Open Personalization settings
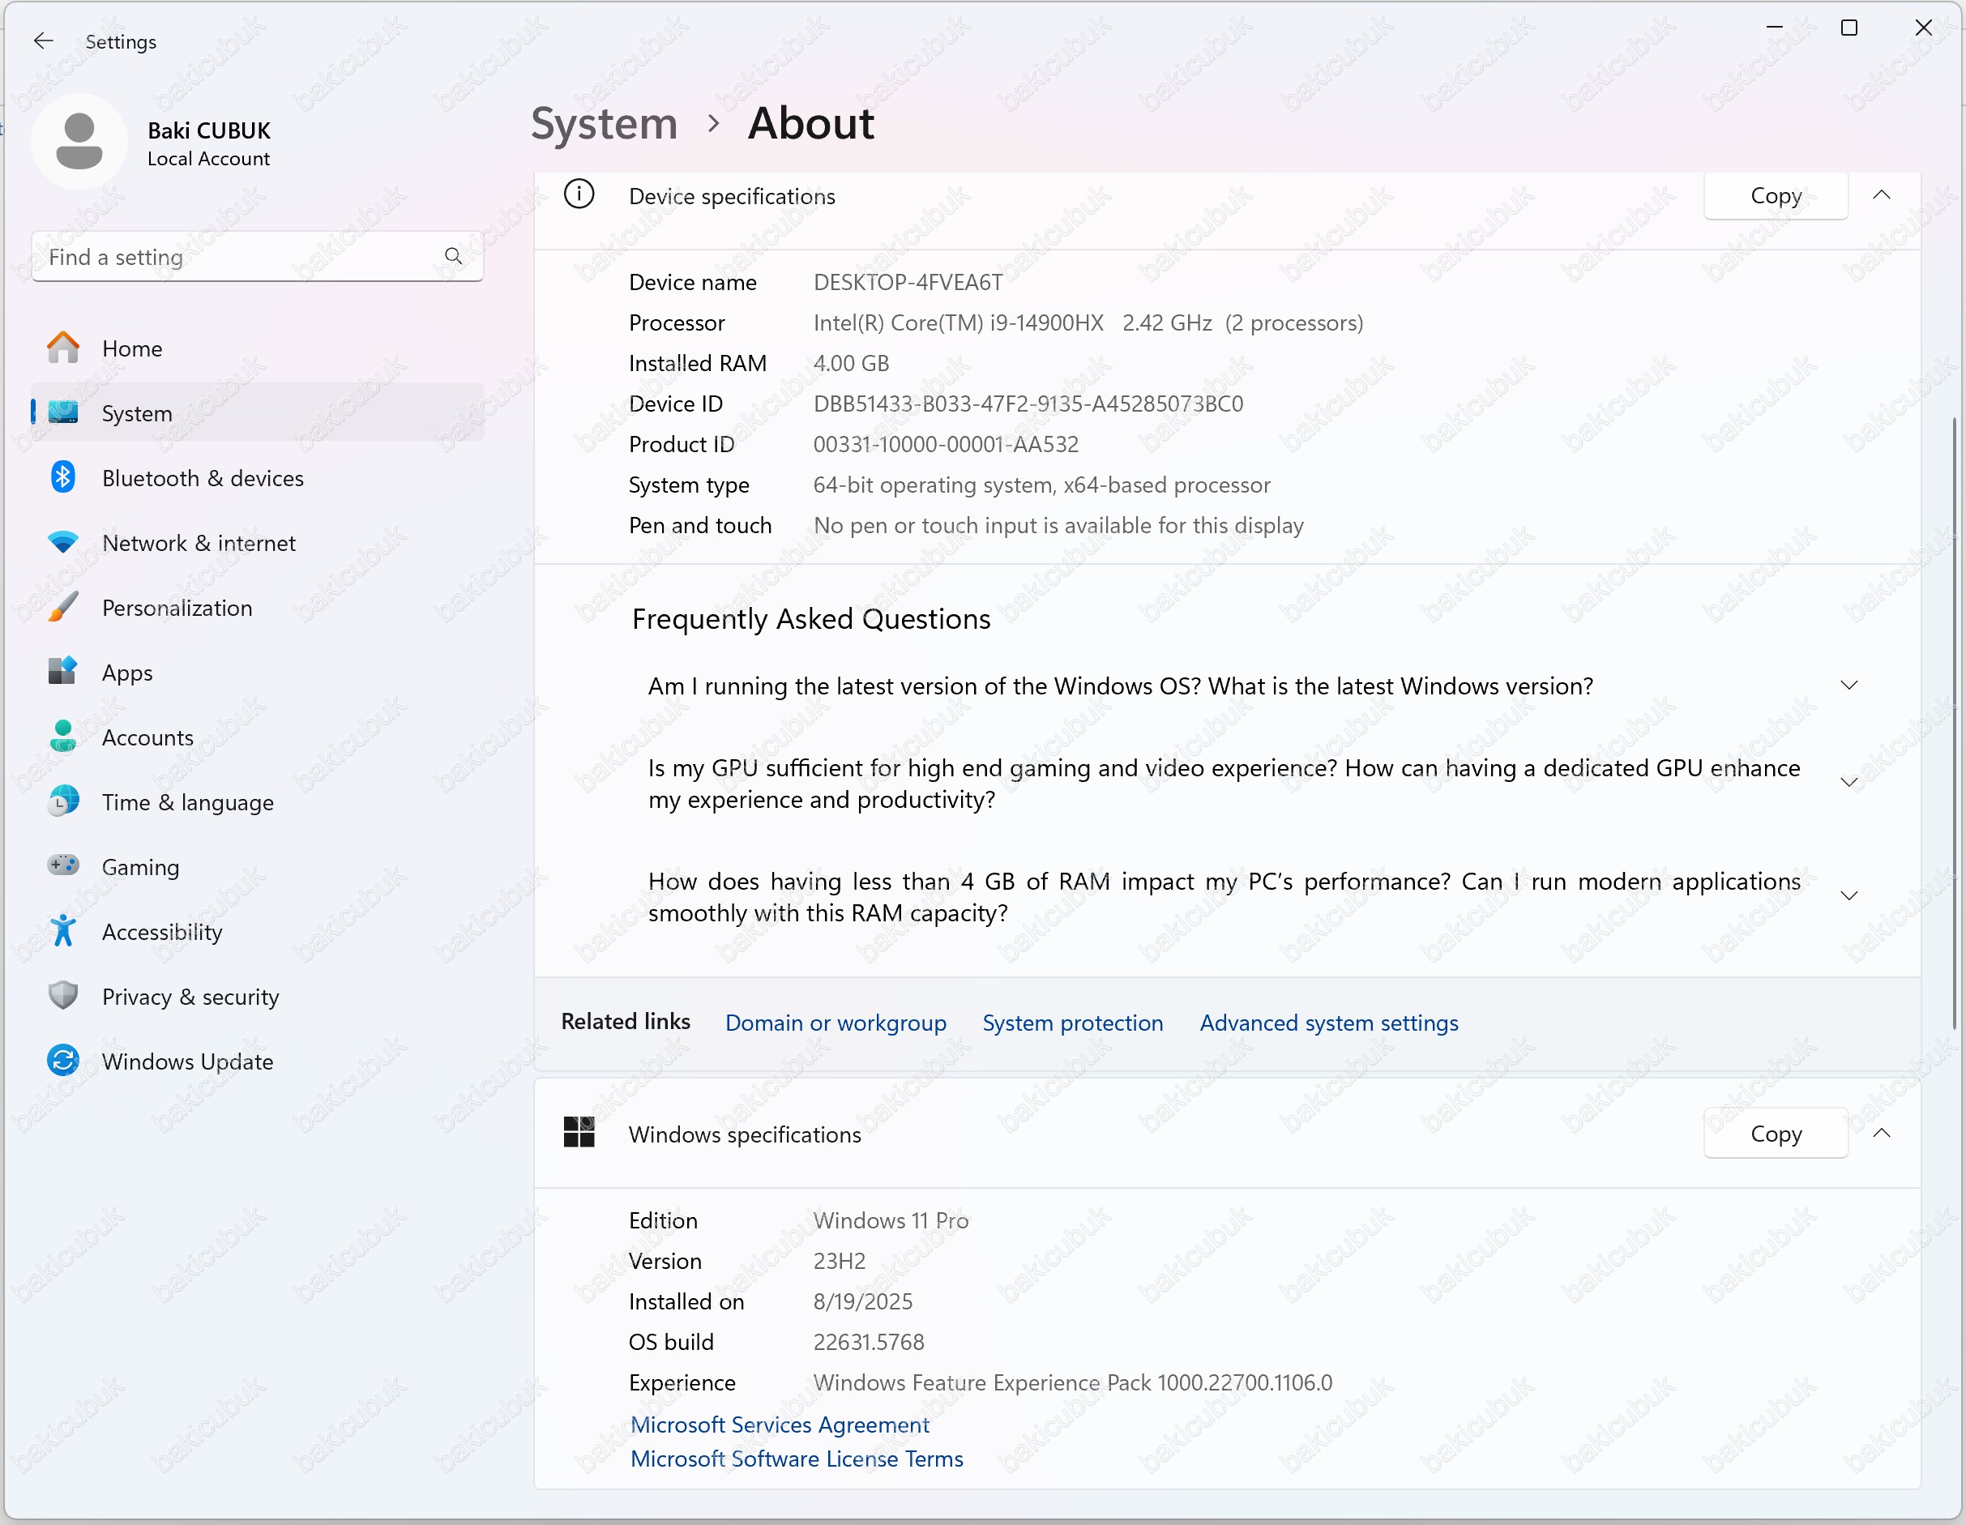The width and height of the screenshot is (1966, 1525). pyautogui.click(x=258, y=608)
